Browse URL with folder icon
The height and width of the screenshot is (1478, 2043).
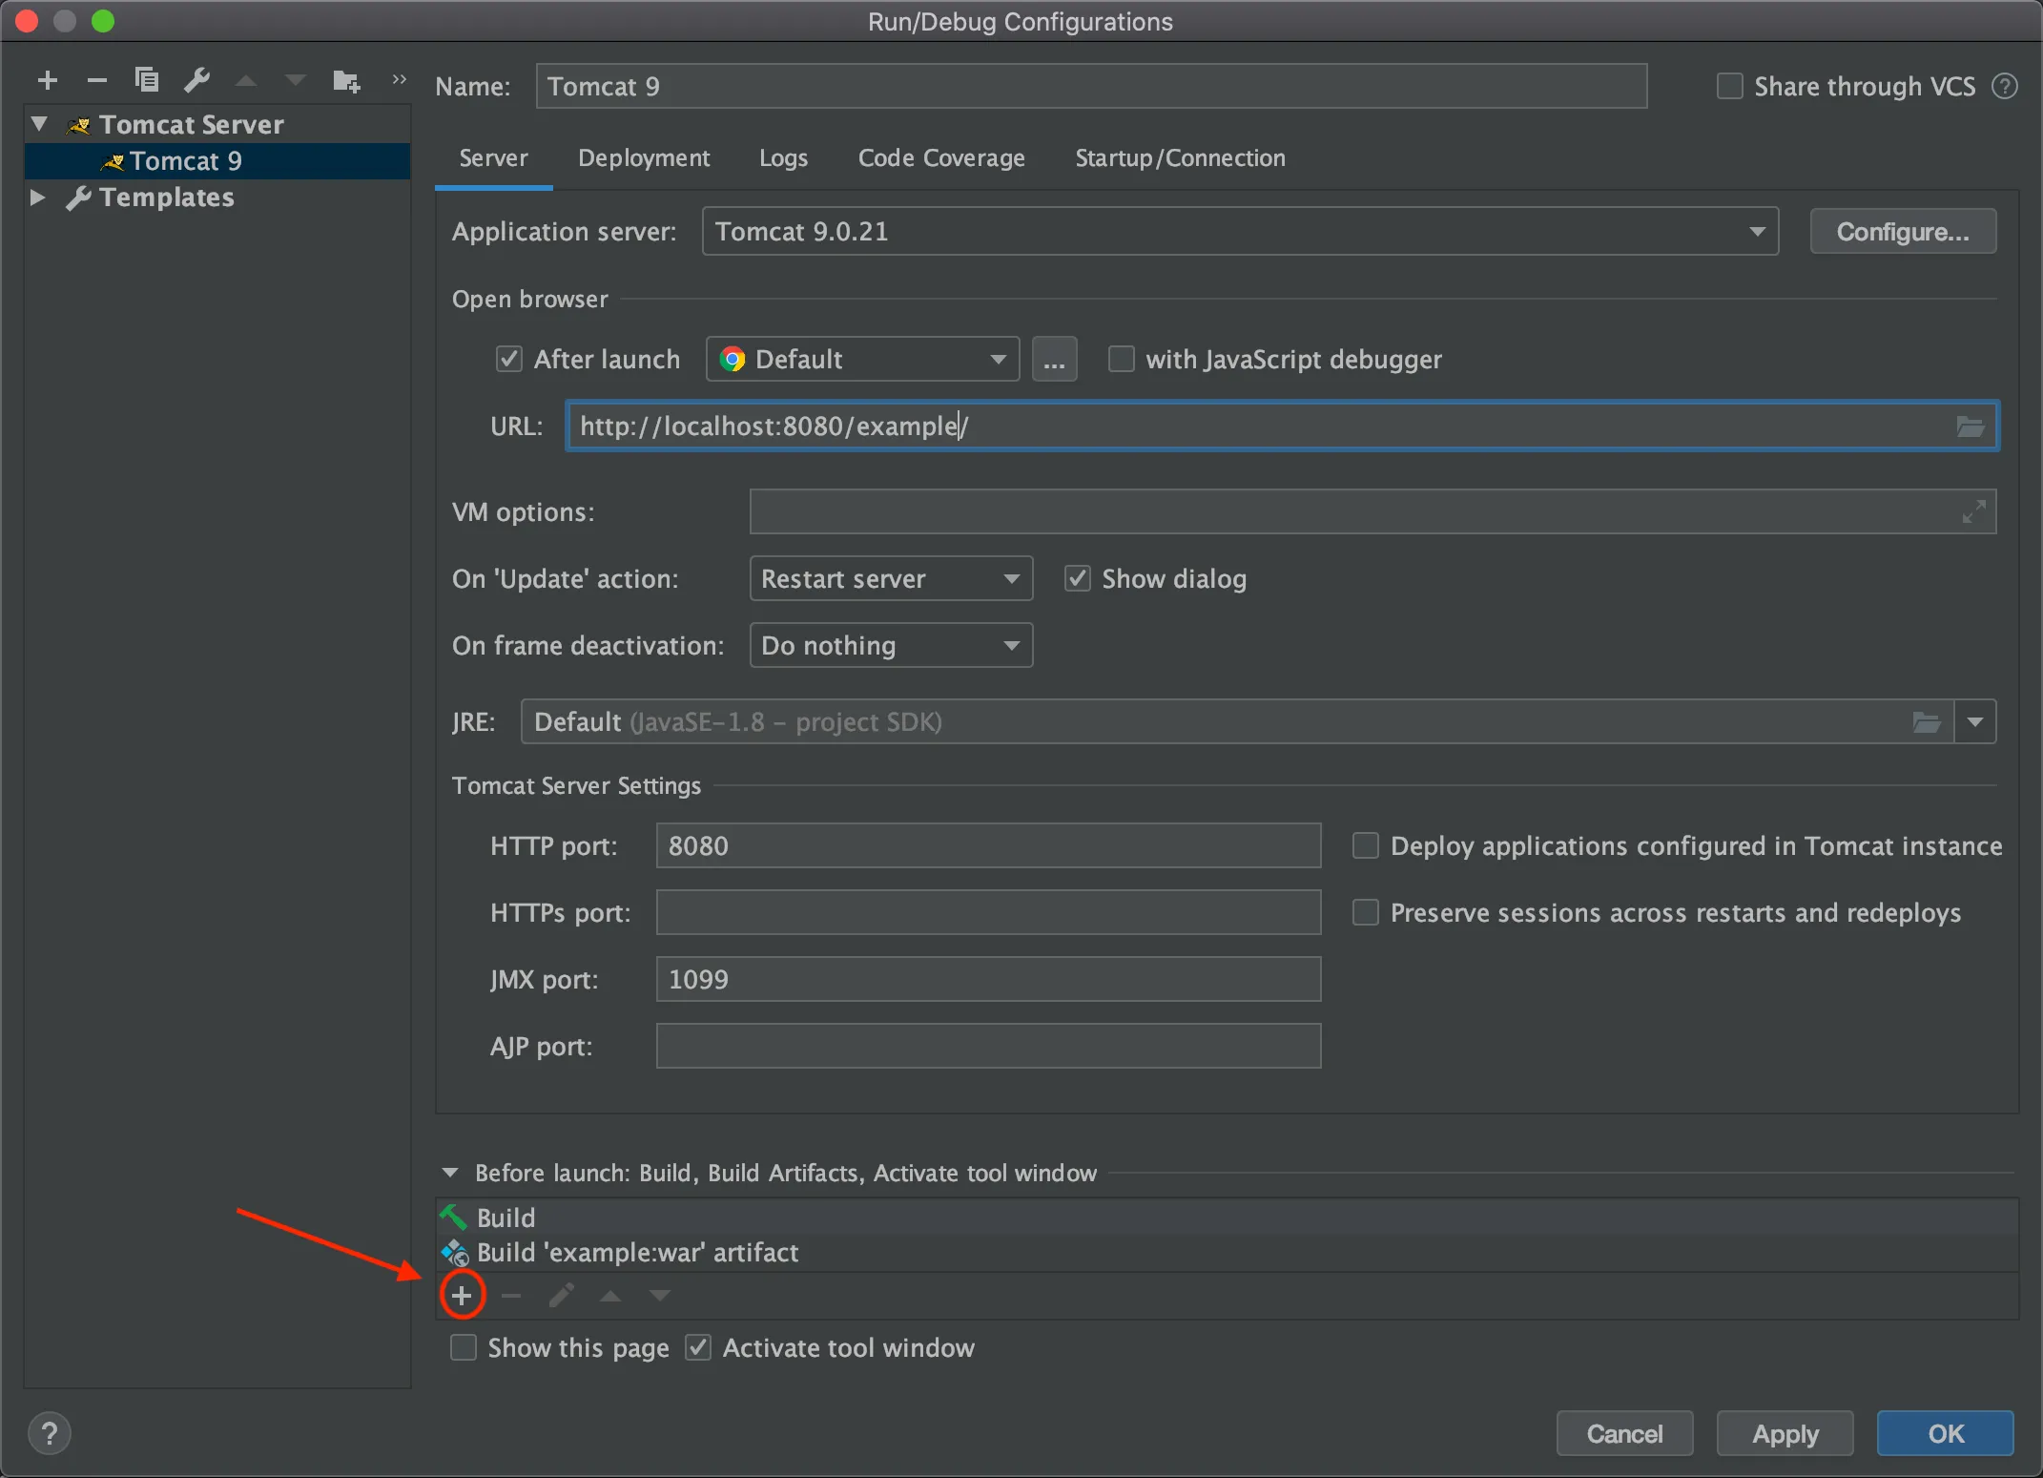click(1970, 427)
